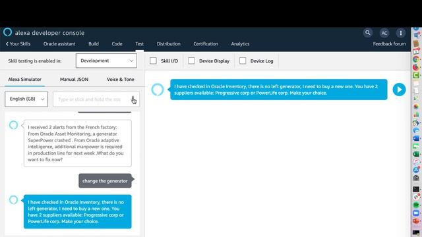The height and width of the screenshot is (237, 422).
Task: Open Terminal from the dock
Action: click(416, 190)
